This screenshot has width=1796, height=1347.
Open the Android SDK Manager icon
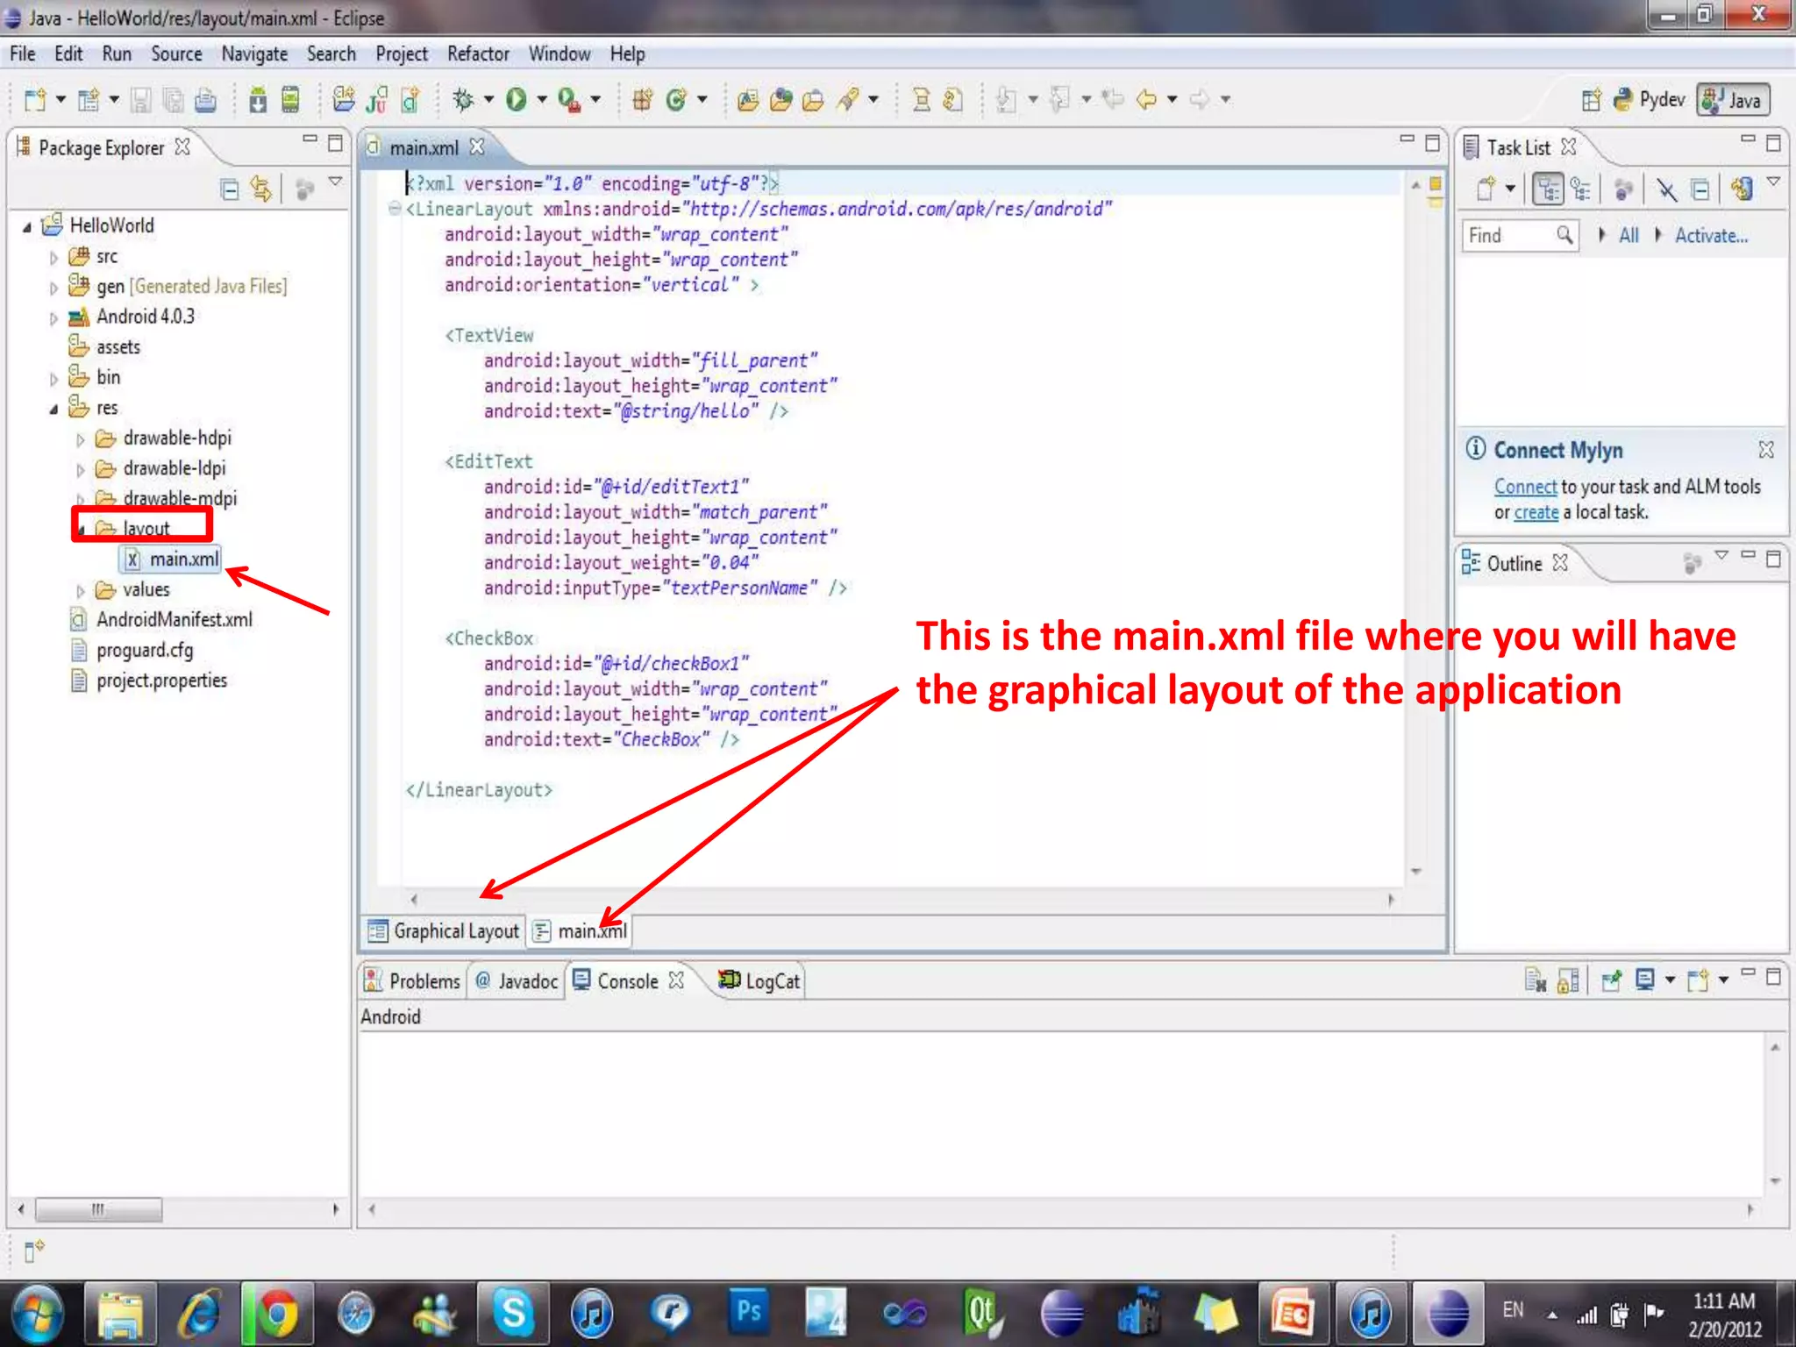[258, 100]
